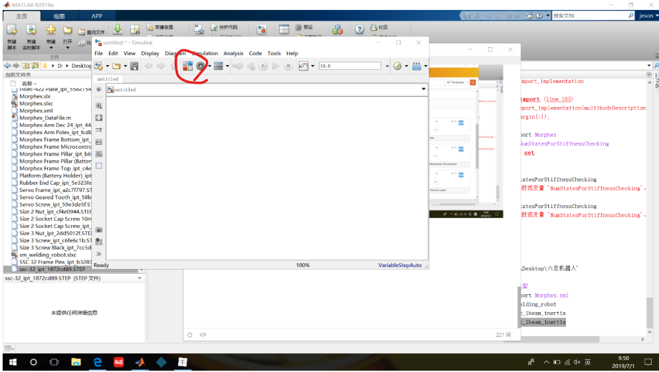This screenshot has height=372, width=659.
Task: Switch to the 绘图 tab in MATLAB
Action: pyautogui.click(x=59, y=16)
